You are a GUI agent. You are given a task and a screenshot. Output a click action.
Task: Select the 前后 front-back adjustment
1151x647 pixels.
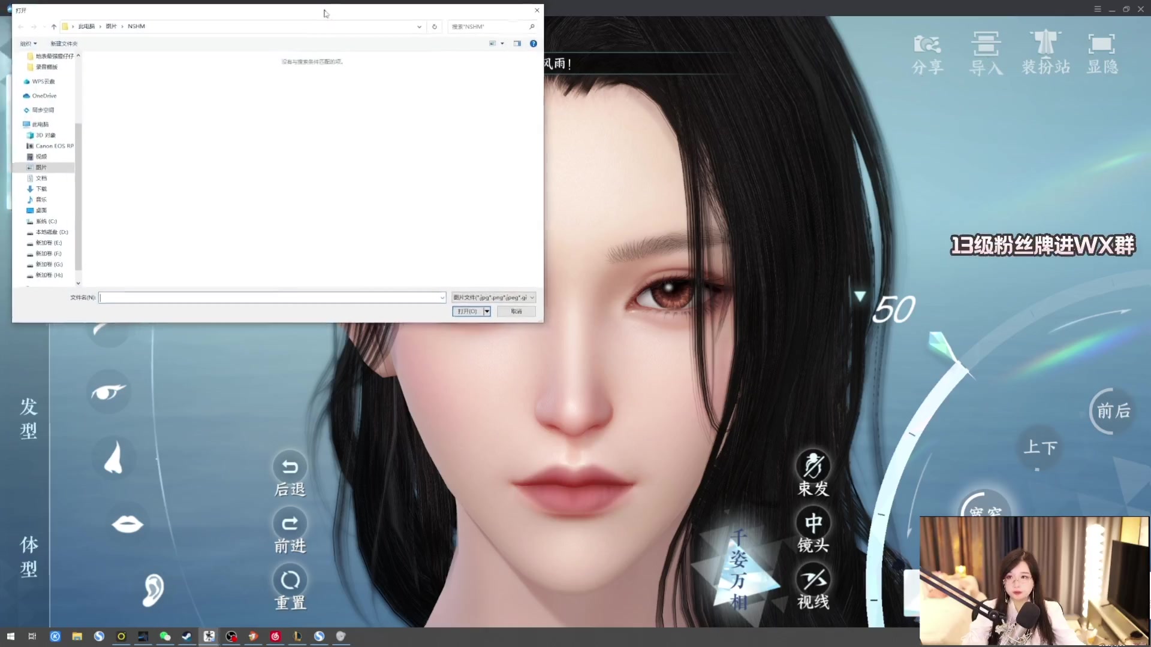pyautogui.click(x=1113, y=411)
